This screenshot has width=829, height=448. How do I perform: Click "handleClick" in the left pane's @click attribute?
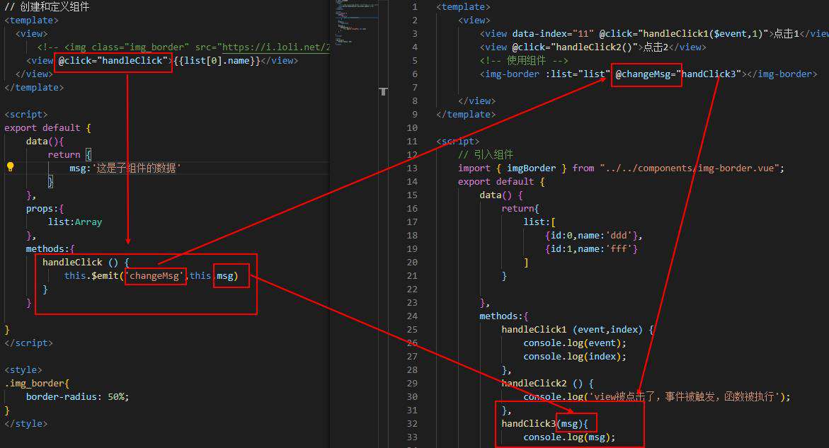[132, 61]
